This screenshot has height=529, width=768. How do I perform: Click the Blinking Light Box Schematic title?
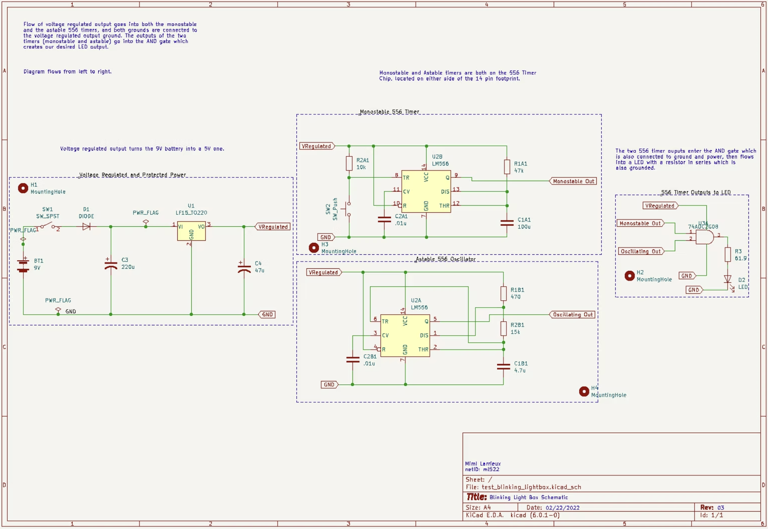pos(528,497)
